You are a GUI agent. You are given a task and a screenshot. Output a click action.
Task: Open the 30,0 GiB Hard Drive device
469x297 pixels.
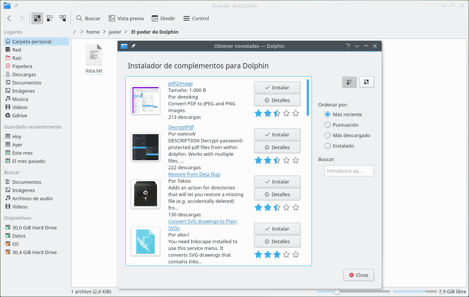coord(37,228)
